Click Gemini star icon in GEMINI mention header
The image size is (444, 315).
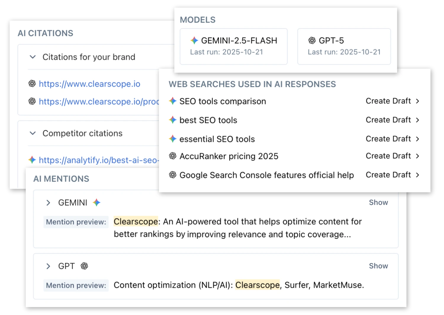96,202
